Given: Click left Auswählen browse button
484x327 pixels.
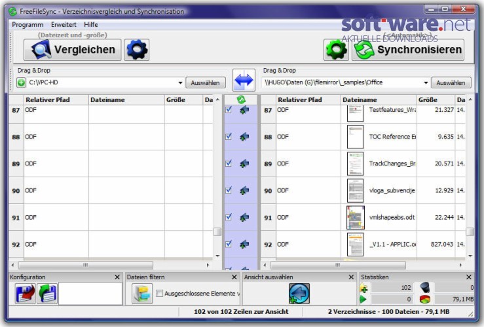Looking at the screenshot, I should (x=205, y=82).
